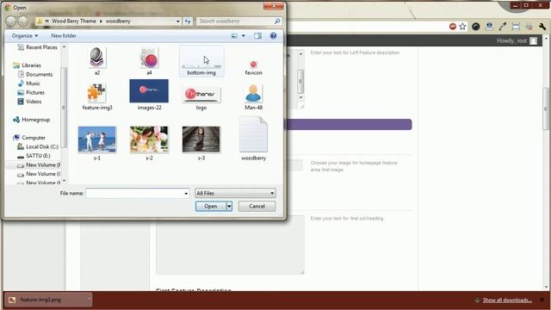The width and height of the screenshot is (551, 310).
Task: Click the browser bookmark star icon
Action: (462, 27)
